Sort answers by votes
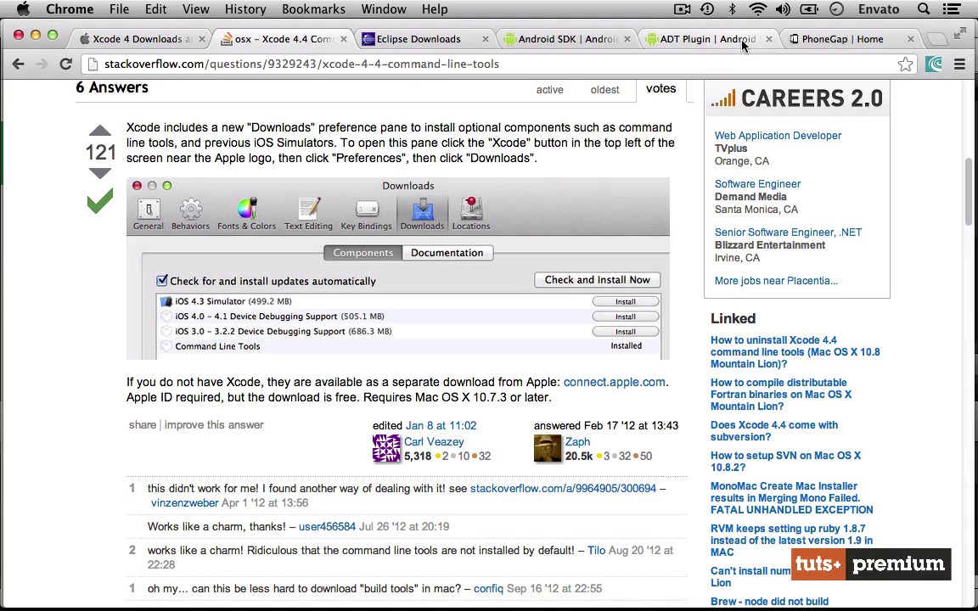The width and height of the screenshot is (978, 611). click(660, 88)
